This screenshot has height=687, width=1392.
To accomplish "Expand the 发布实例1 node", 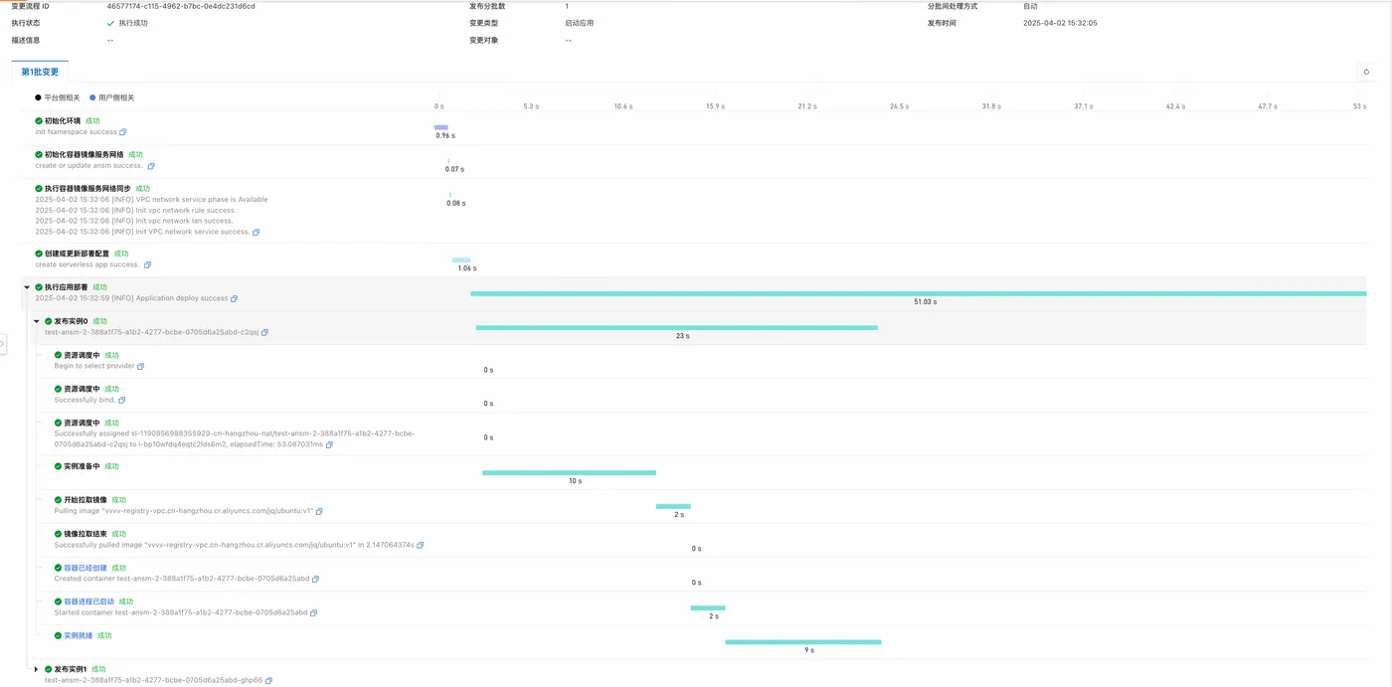I will click(x=37, y=669).
